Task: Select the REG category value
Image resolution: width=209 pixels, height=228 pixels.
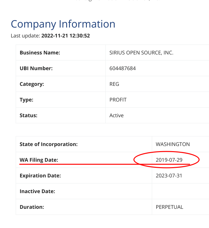Action: (x=114, y=84)
